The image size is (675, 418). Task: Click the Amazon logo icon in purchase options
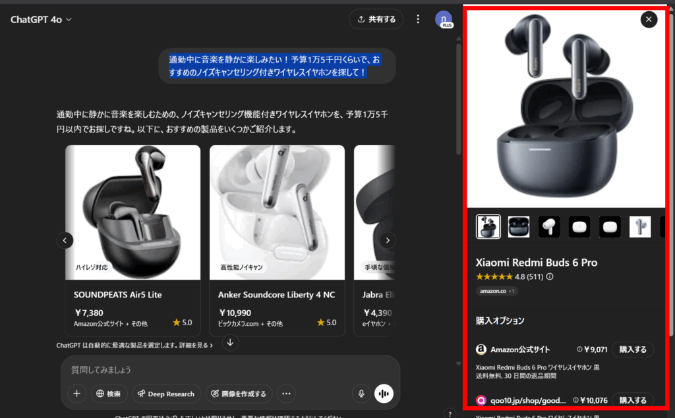tap(481, 350)
